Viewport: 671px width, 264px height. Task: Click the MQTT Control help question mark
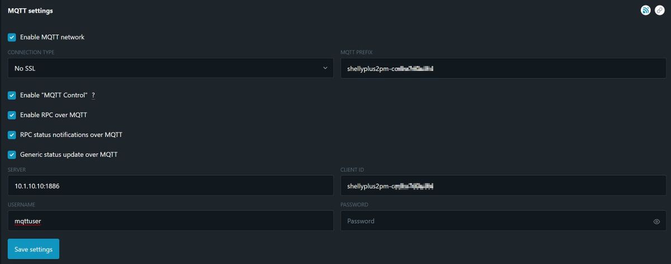point(93,96)
